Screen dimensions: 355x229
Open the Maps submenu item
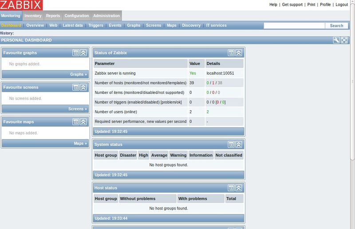click(x=172, y=25)
